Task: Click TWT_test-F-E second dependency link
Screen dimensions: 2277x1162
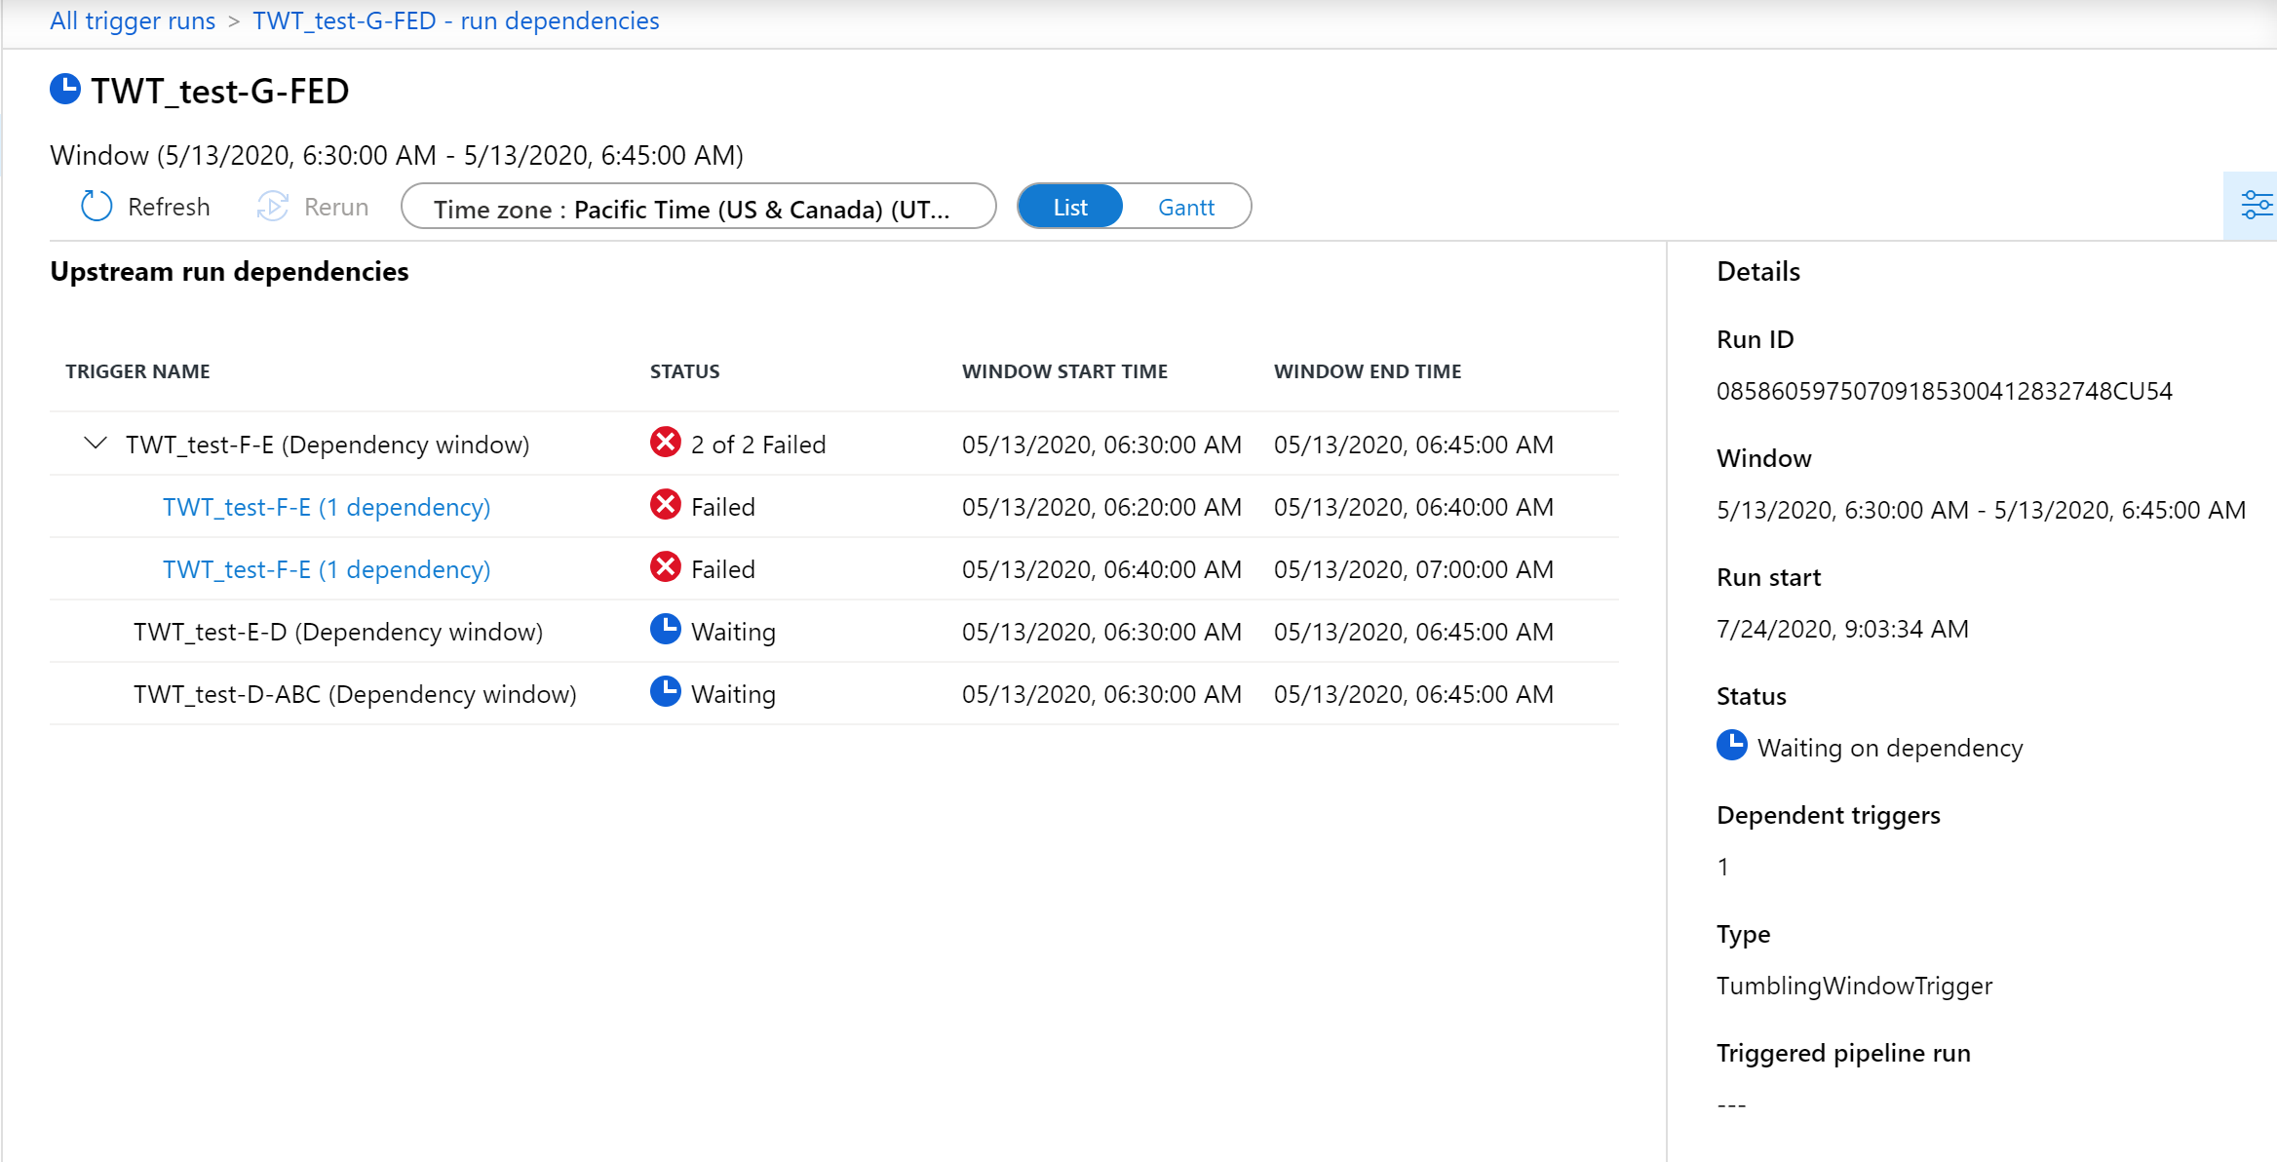Action: [x=326, y=569]
